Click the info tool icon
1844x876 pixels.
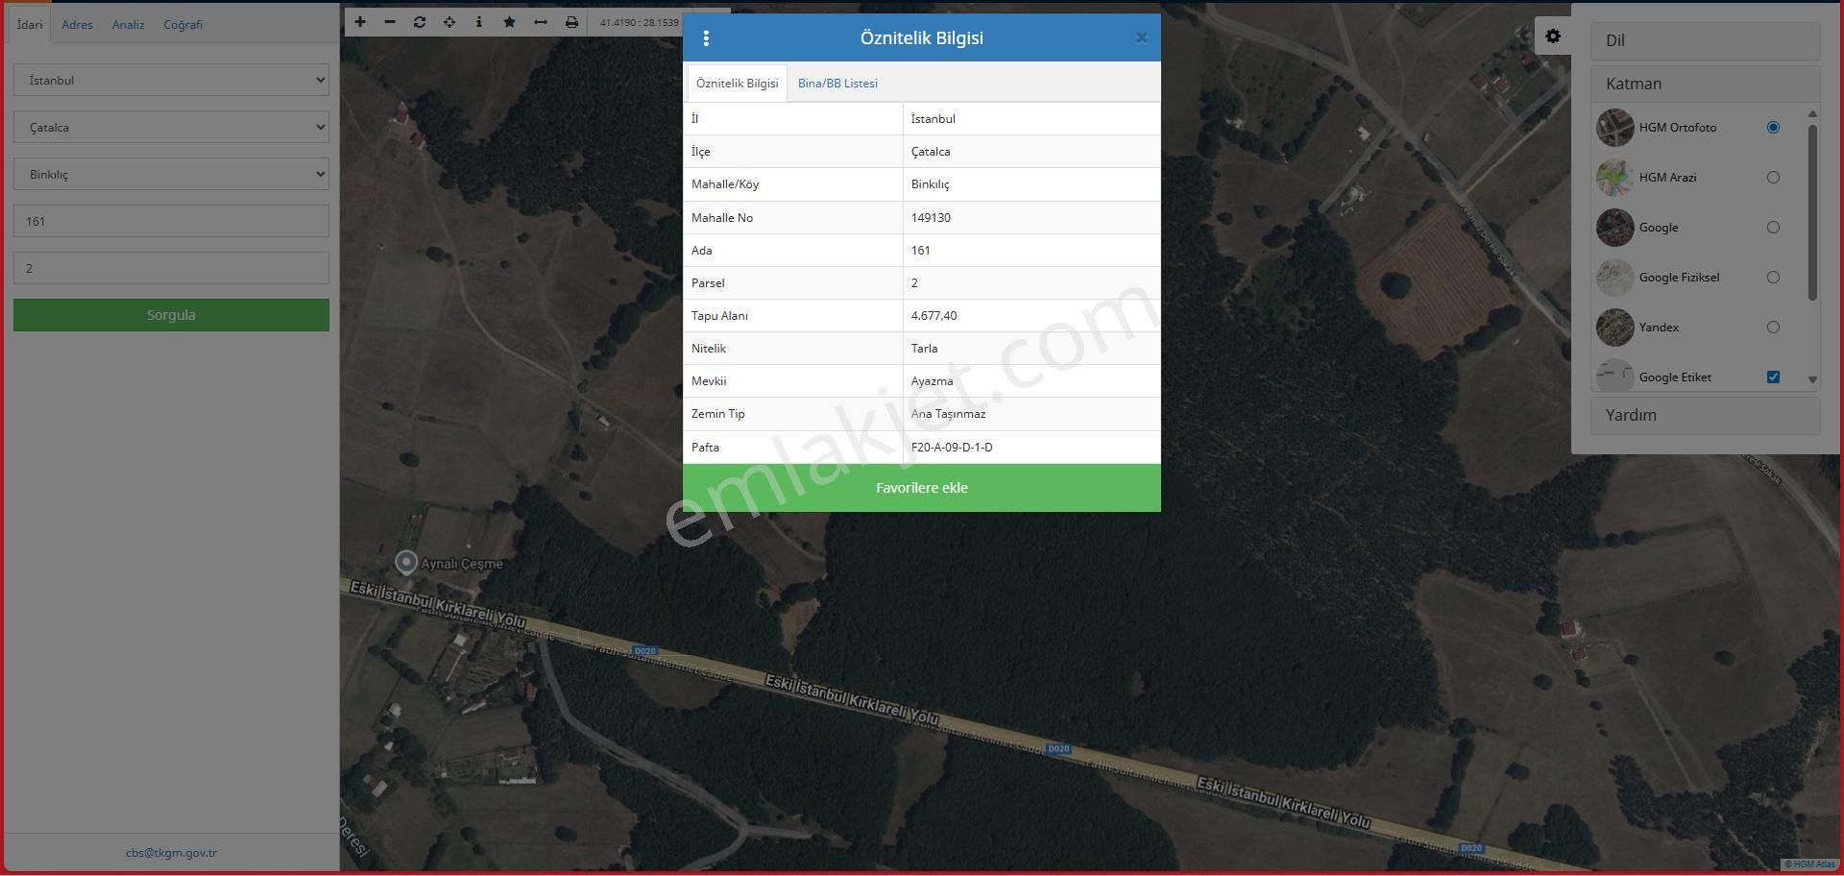point(479,22)
